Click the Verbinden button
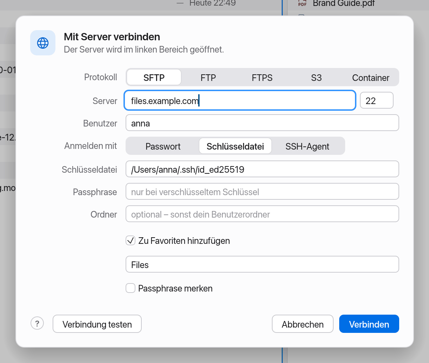429x363 pixels. pos(369,324)
